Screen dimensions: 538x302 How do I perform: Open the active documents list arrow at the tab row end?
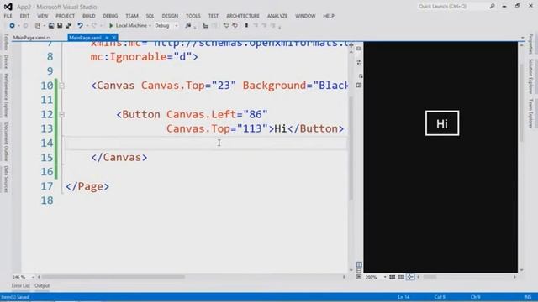point(523,37)
